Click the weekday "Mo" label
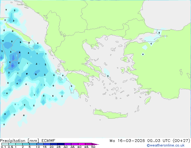This screenshot has height=148, width=191. click(x=112, y=141)
